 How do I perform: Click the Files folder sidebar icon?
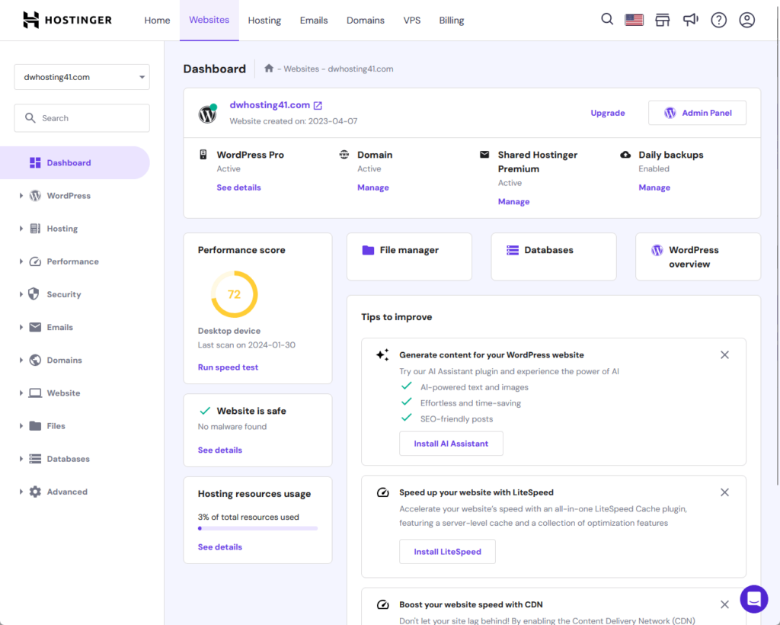point(35,425)
